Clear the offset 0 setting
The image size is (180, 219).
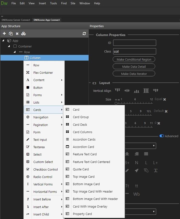[159, 123]
